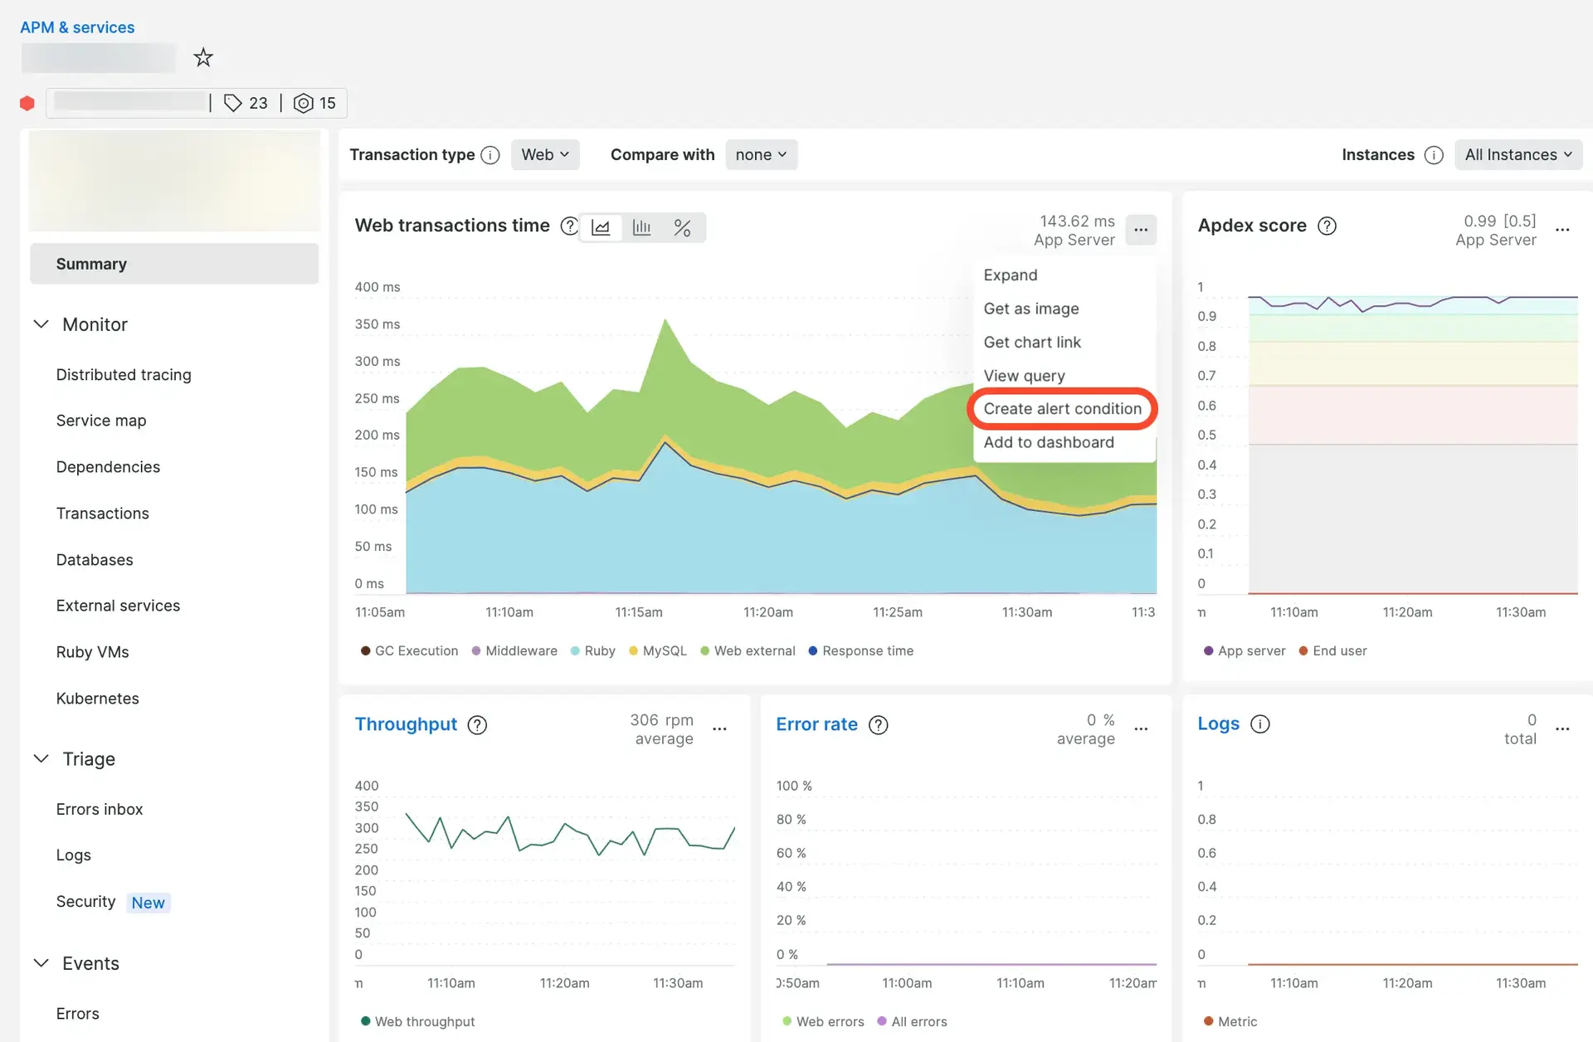Click the Instances All Instances dropdown

coord(1517,153)
